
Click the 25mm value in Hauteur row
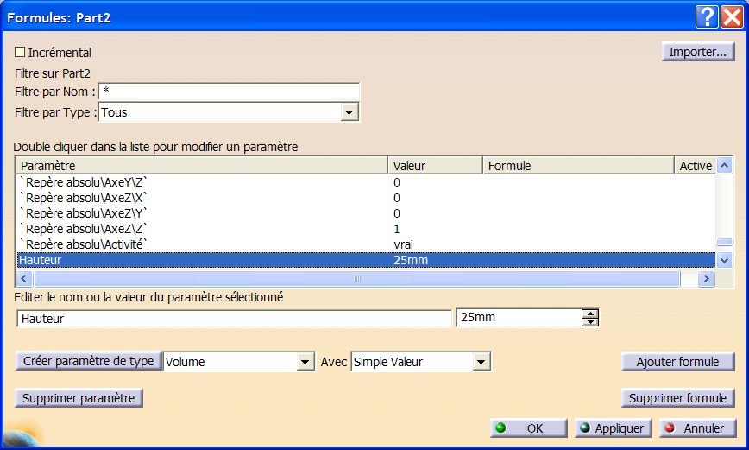coord(411,260)
